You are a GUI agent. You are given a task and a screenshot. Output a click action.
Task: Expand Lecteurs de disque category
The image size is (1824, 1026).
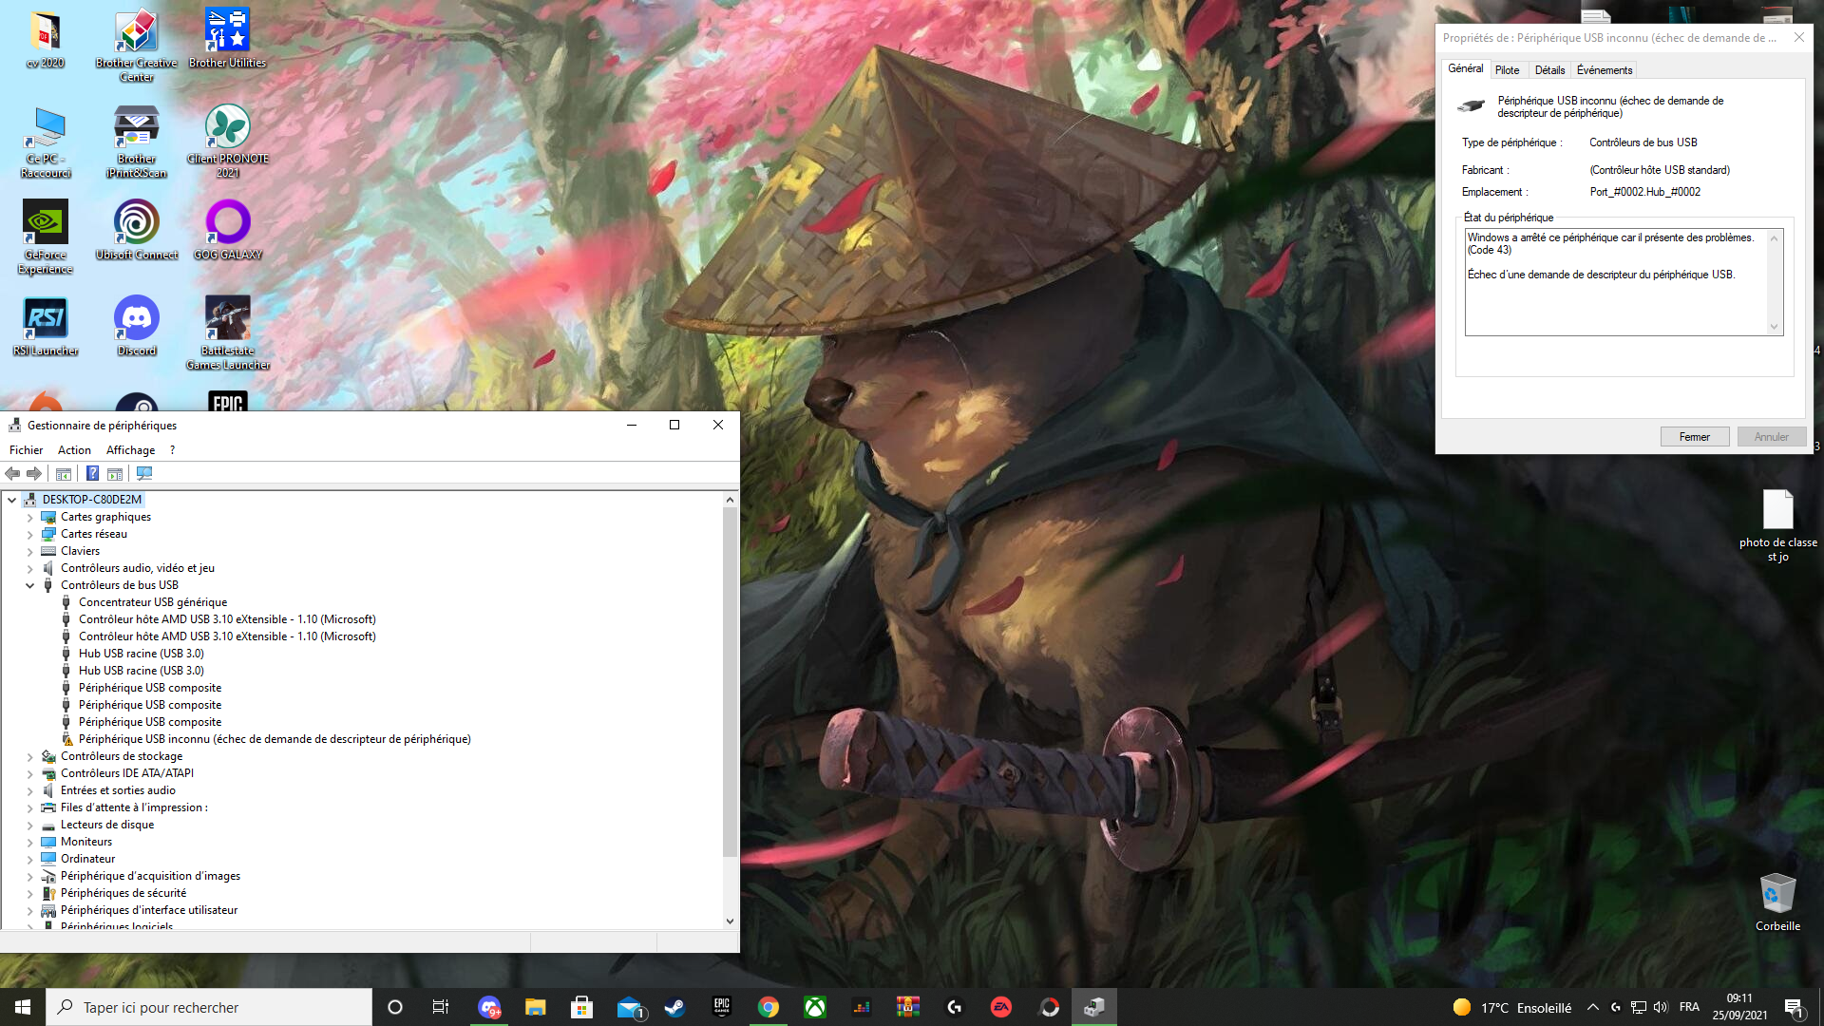coord(29,826)
